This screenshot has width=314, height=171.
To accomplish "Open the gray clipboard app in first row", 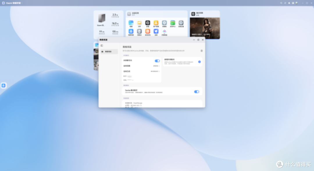I will (x=164, y=23).
